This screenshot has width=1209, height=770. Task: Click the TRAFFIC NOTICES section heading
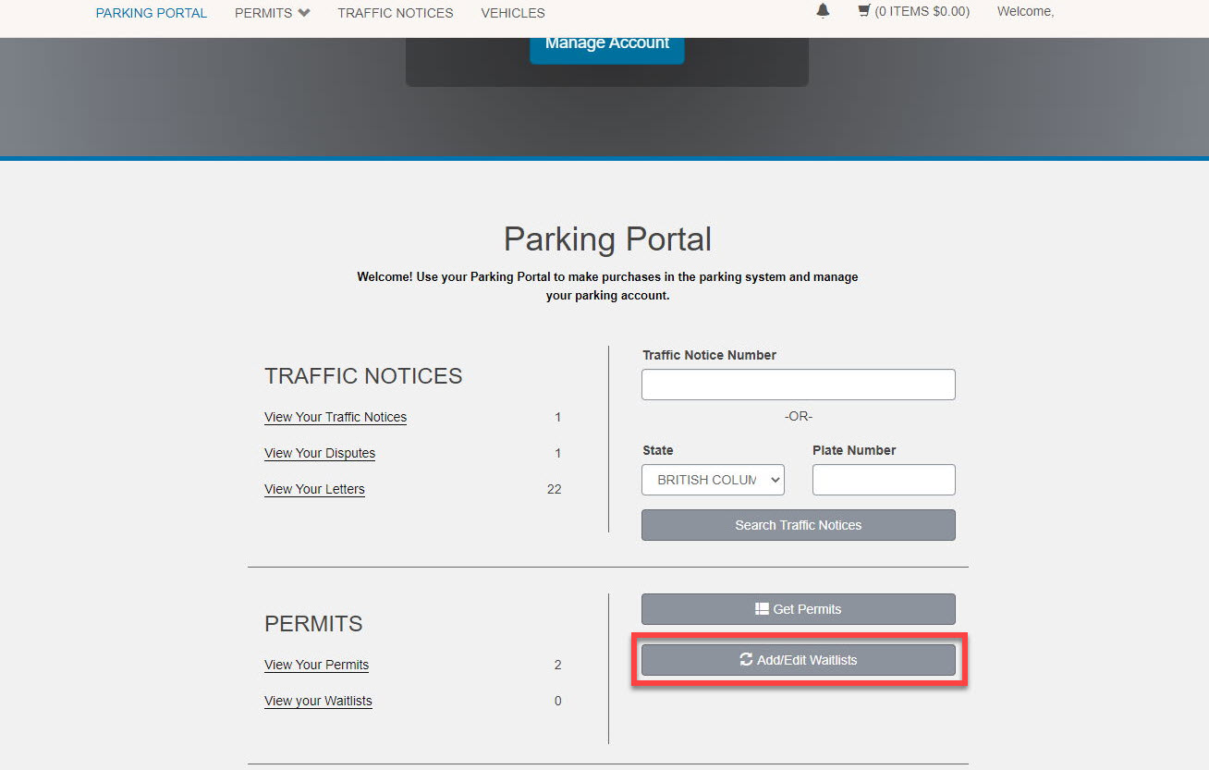click(363, 376)
